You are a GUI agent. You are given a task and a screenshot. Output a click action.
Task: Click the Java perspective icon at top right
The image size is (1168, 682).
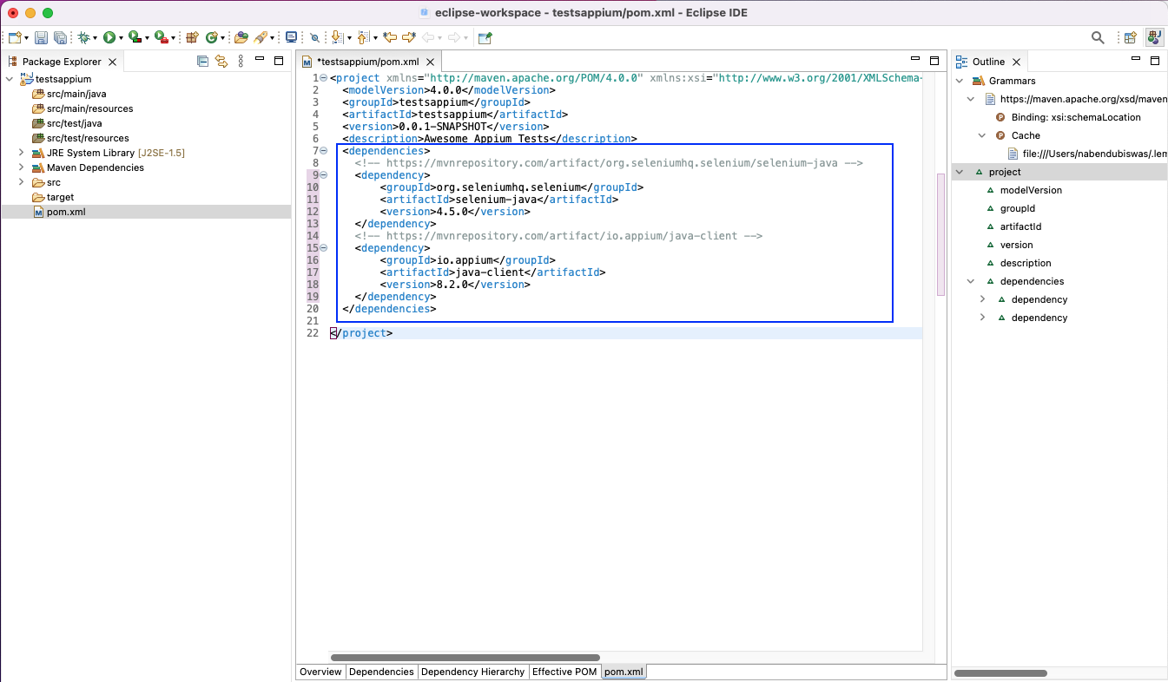click(1154, 37)
